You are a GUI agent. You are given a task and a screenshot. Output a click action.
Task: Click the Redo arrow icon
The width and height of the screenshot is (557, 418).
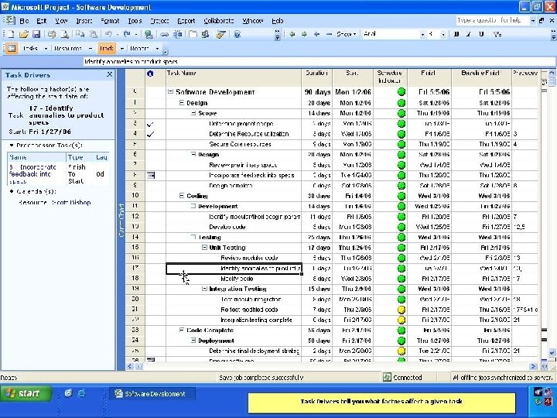coord(127,34)
